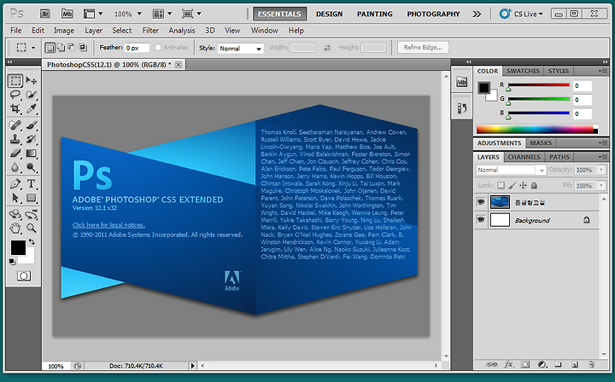Open the CS Live dropdown
This screenshot has width=615, height=382.
[x=521, y=14]
